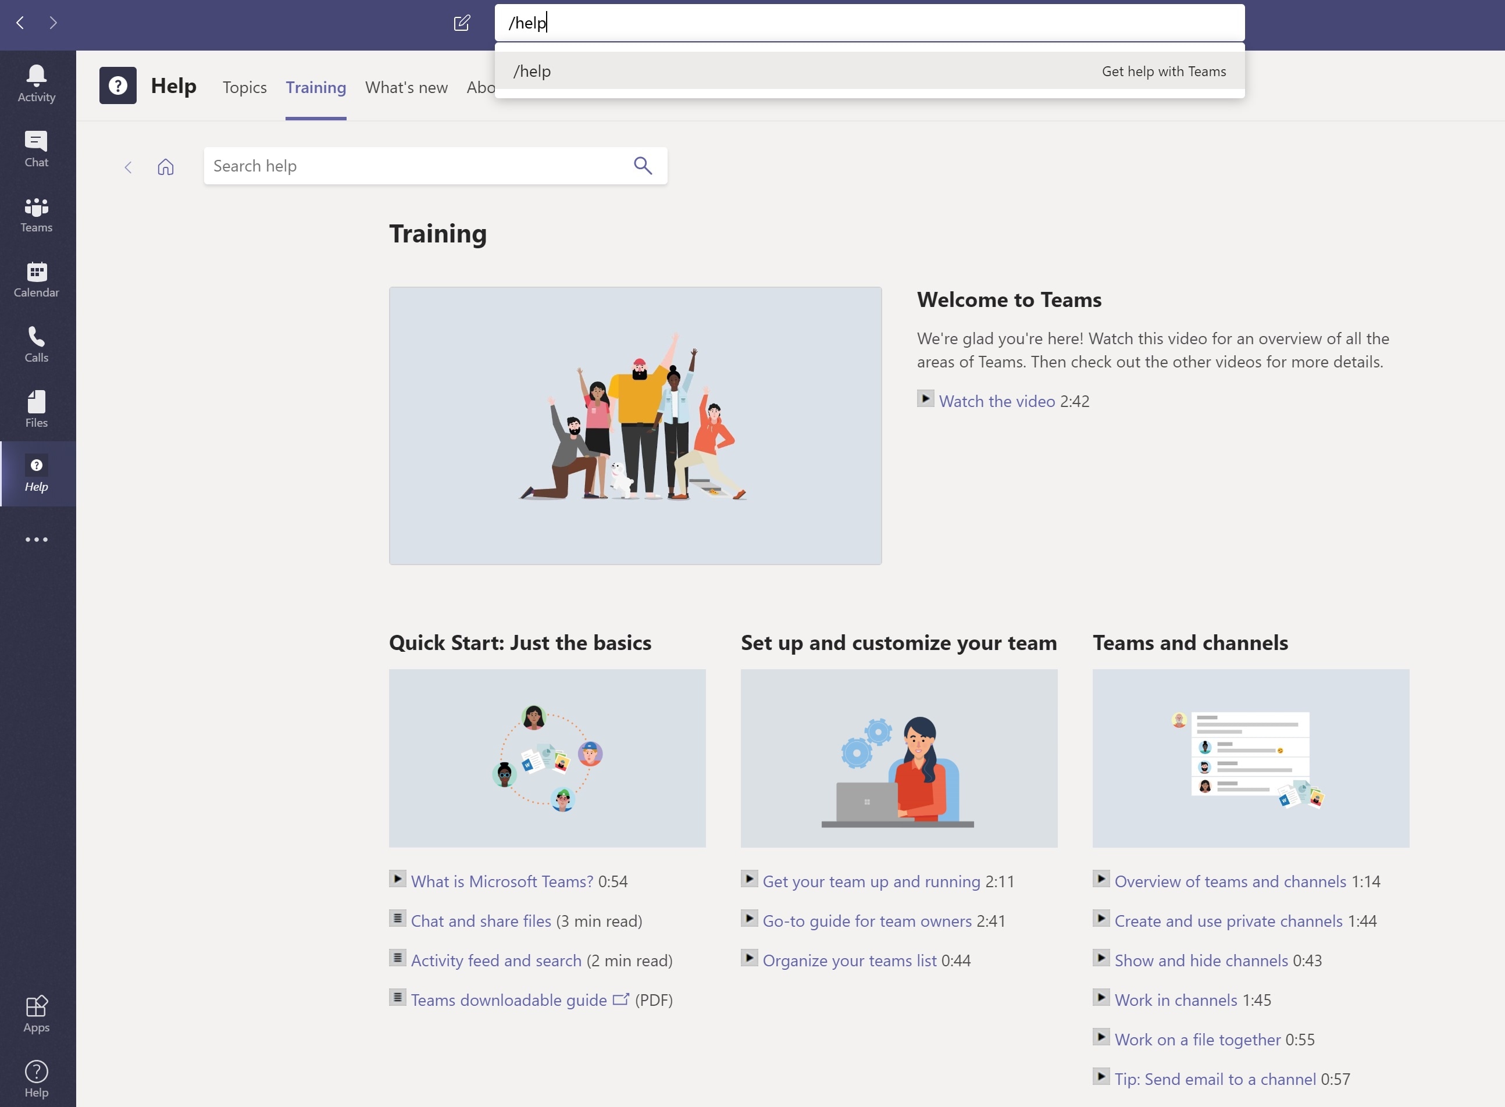The image size is (1505, 1107).
Task: Open Work in channels video link
Action: click(1176, 1000)
